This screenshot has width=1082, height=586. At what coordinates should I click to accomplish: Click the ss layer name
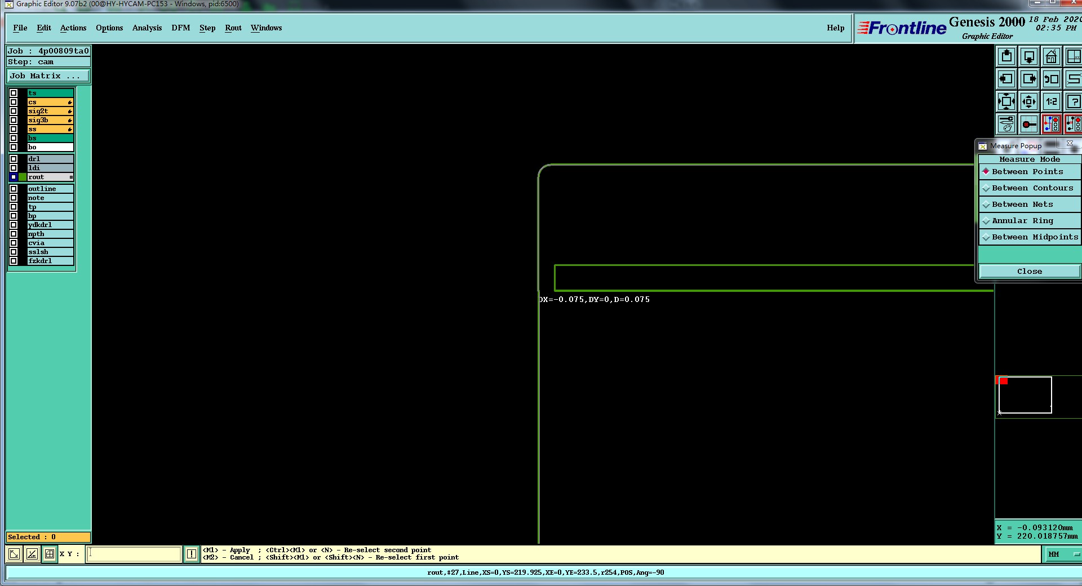click(50, 129)
